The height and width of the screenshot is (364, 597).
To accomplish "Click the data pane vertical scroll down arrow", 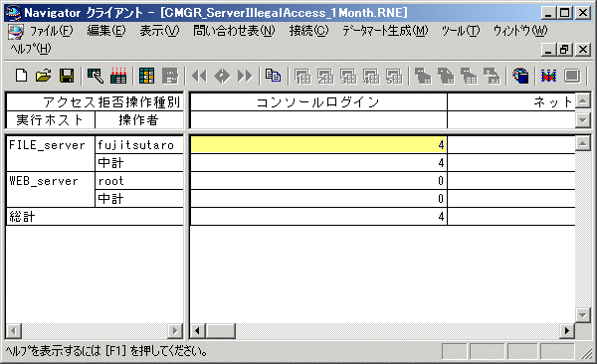I will click(582, 315).
